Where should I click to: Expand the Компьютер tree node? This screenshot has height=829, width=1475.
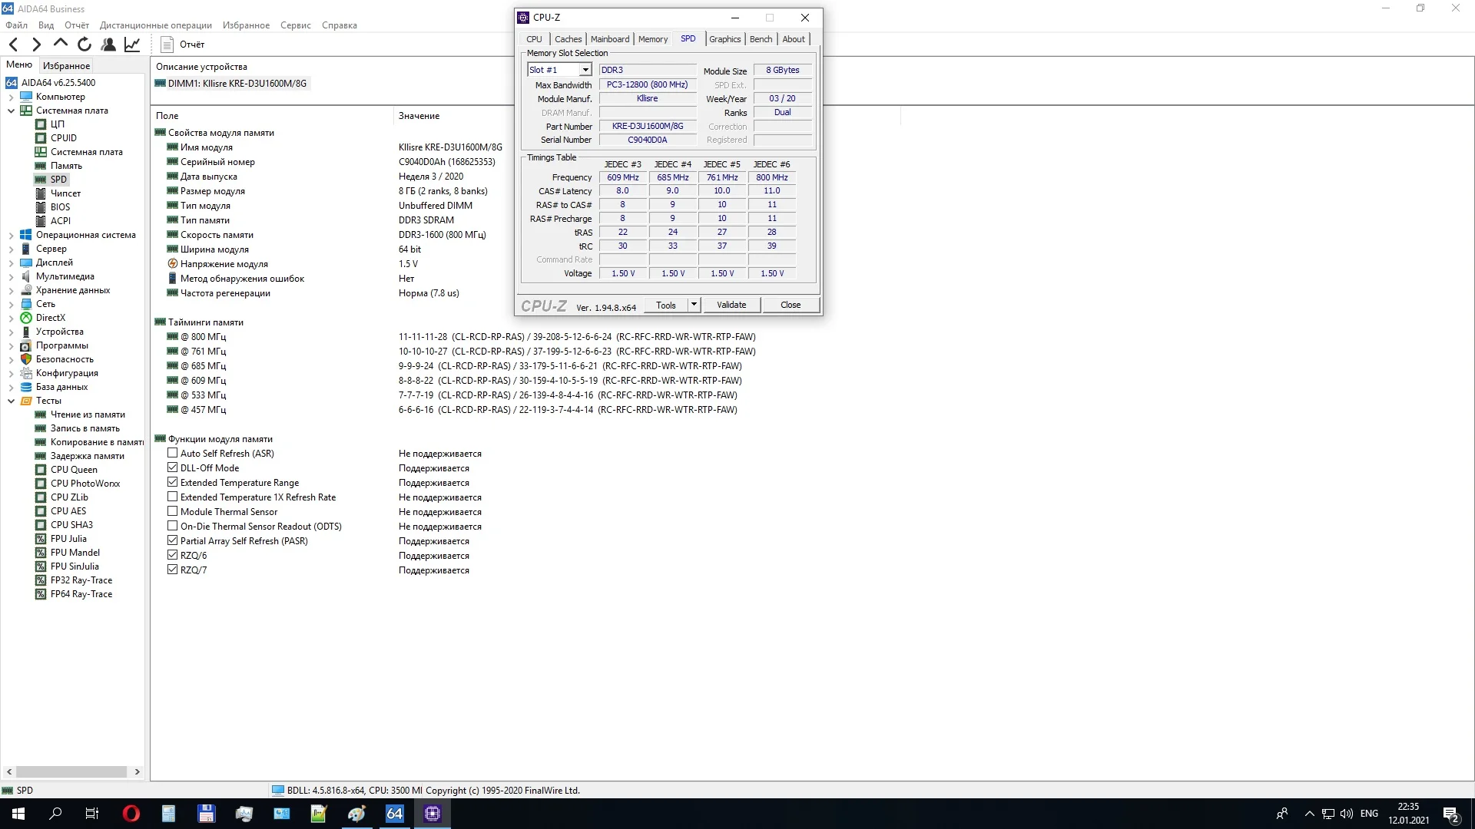point(11,97)
